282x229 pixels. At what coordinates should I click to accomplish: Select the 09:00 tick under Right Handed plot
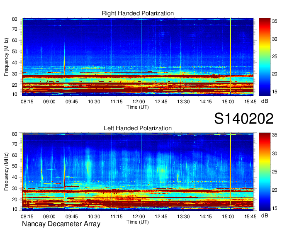click(x=49, y=102)
